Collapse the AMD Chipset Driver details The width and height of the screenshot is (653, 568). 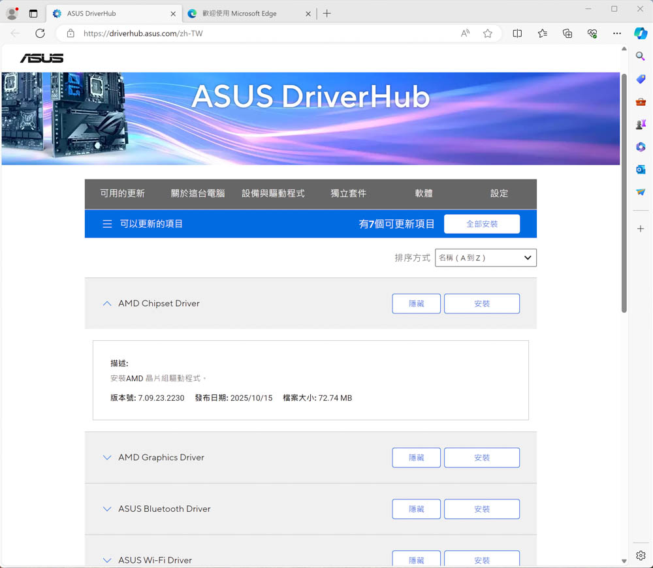(x=107, y=304)
